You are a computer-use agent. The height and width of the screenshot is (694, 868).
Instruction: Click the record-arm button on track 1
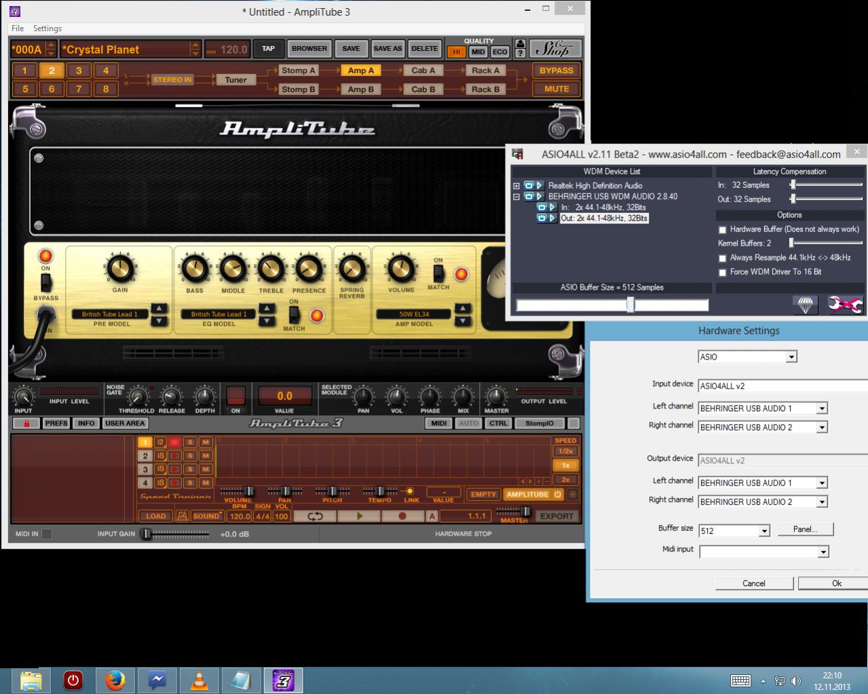174,442
